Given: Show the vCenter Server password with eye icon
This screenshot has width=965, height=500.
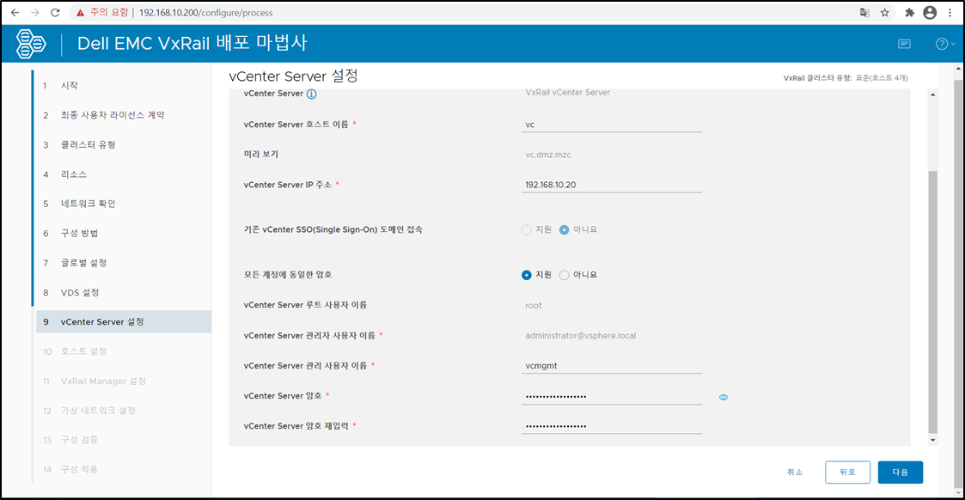Looking at the screenshot, I should (724, 397).
